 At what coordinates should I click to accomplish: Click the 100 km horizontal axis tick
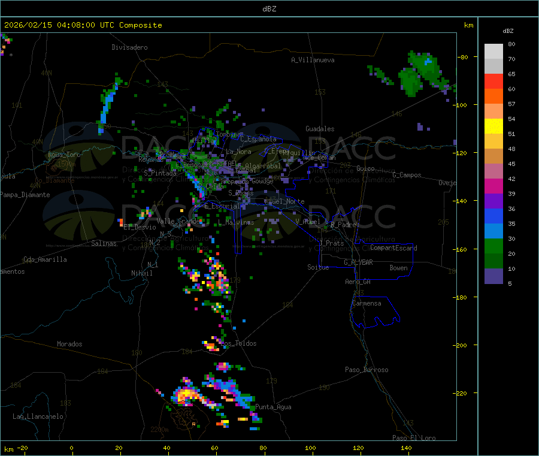(310, 448)
